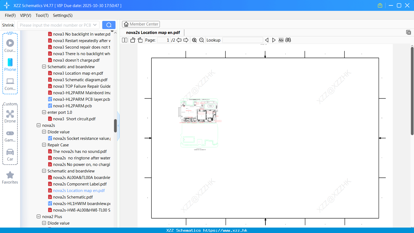This screenshot has width=414, height=233.
Task: Toggle Abi text match option
Action: click(281, 40)
